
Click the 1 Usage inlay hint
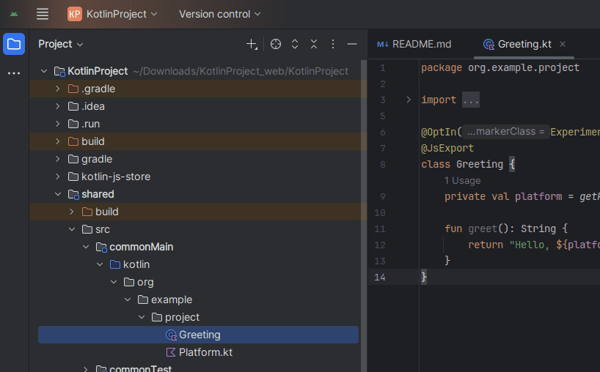coord(462,180)
